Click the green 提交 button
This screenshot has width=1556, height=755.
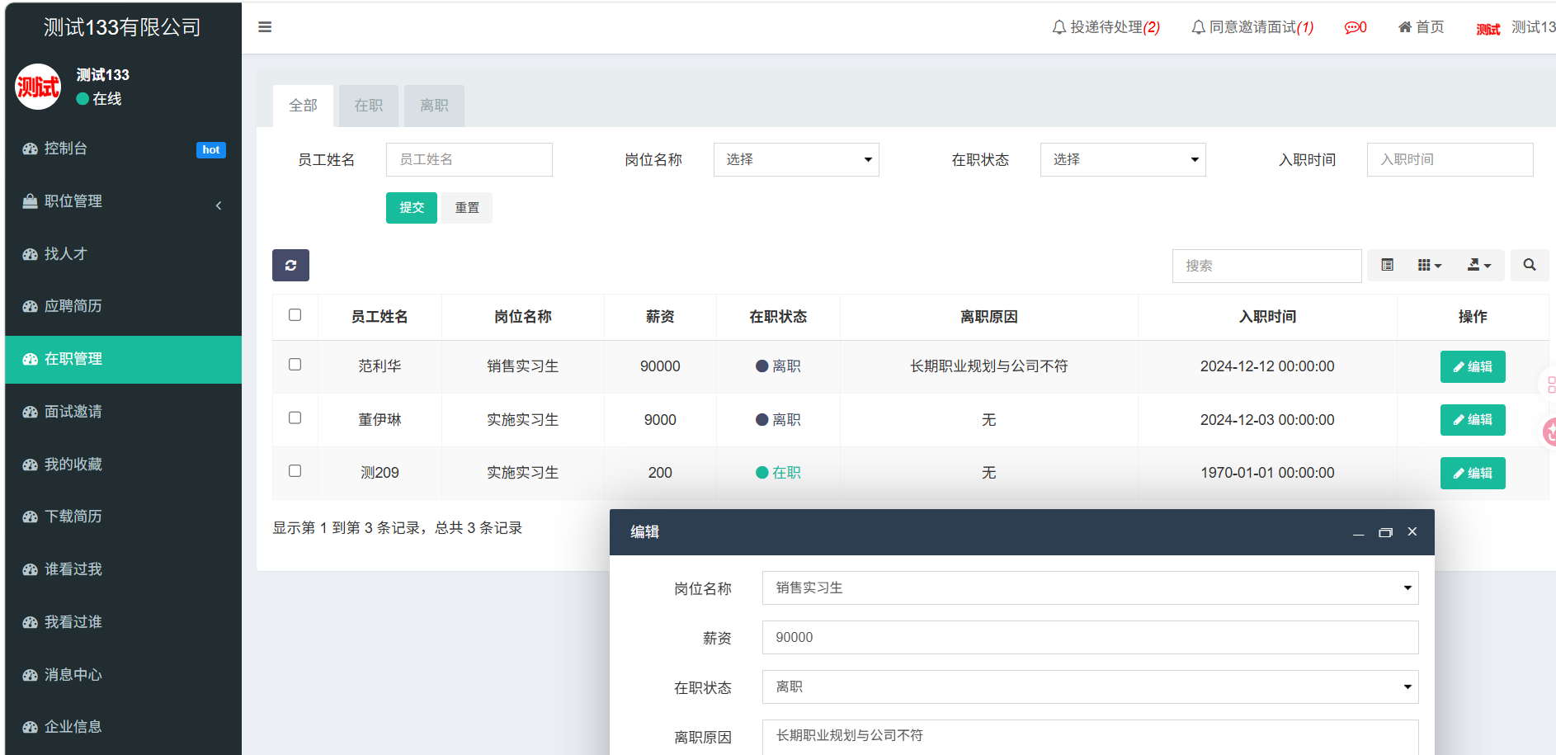tap(411, 208)
